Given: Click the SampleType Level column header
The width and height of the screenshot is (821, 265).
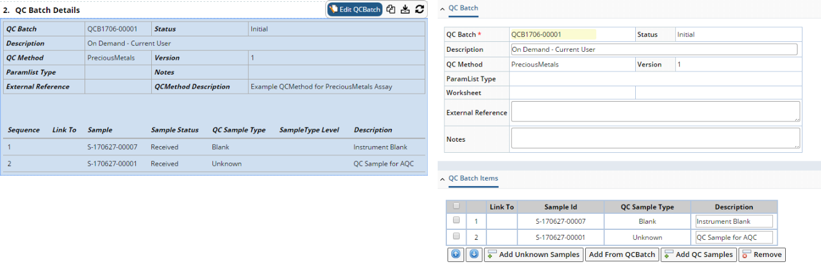Looking at the screenshot, I should click(x=309, y=130).
